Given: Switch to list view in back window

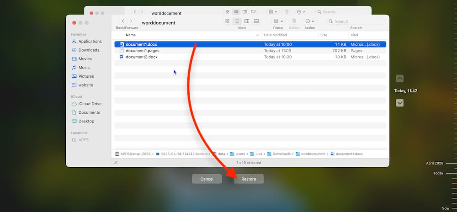Looking at the screenshot, I should (236, 11).
